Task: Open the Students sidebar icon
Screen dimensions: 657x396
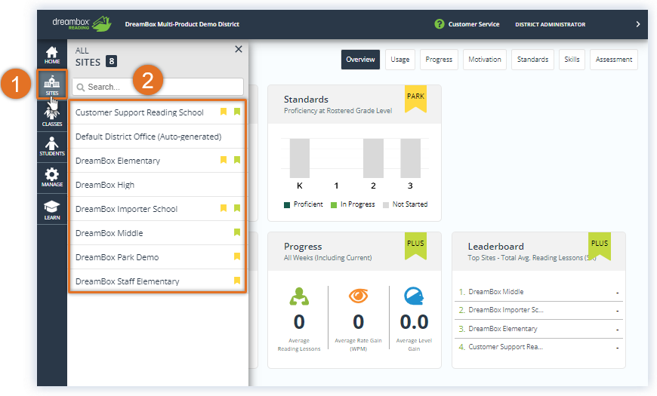Action: 52,146
